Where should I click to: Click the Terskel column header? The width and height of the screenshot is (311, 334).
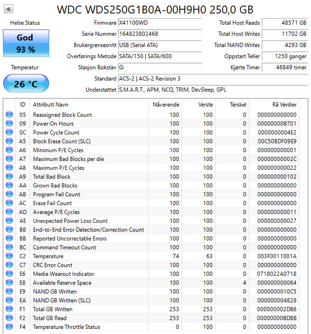(238, 104)
